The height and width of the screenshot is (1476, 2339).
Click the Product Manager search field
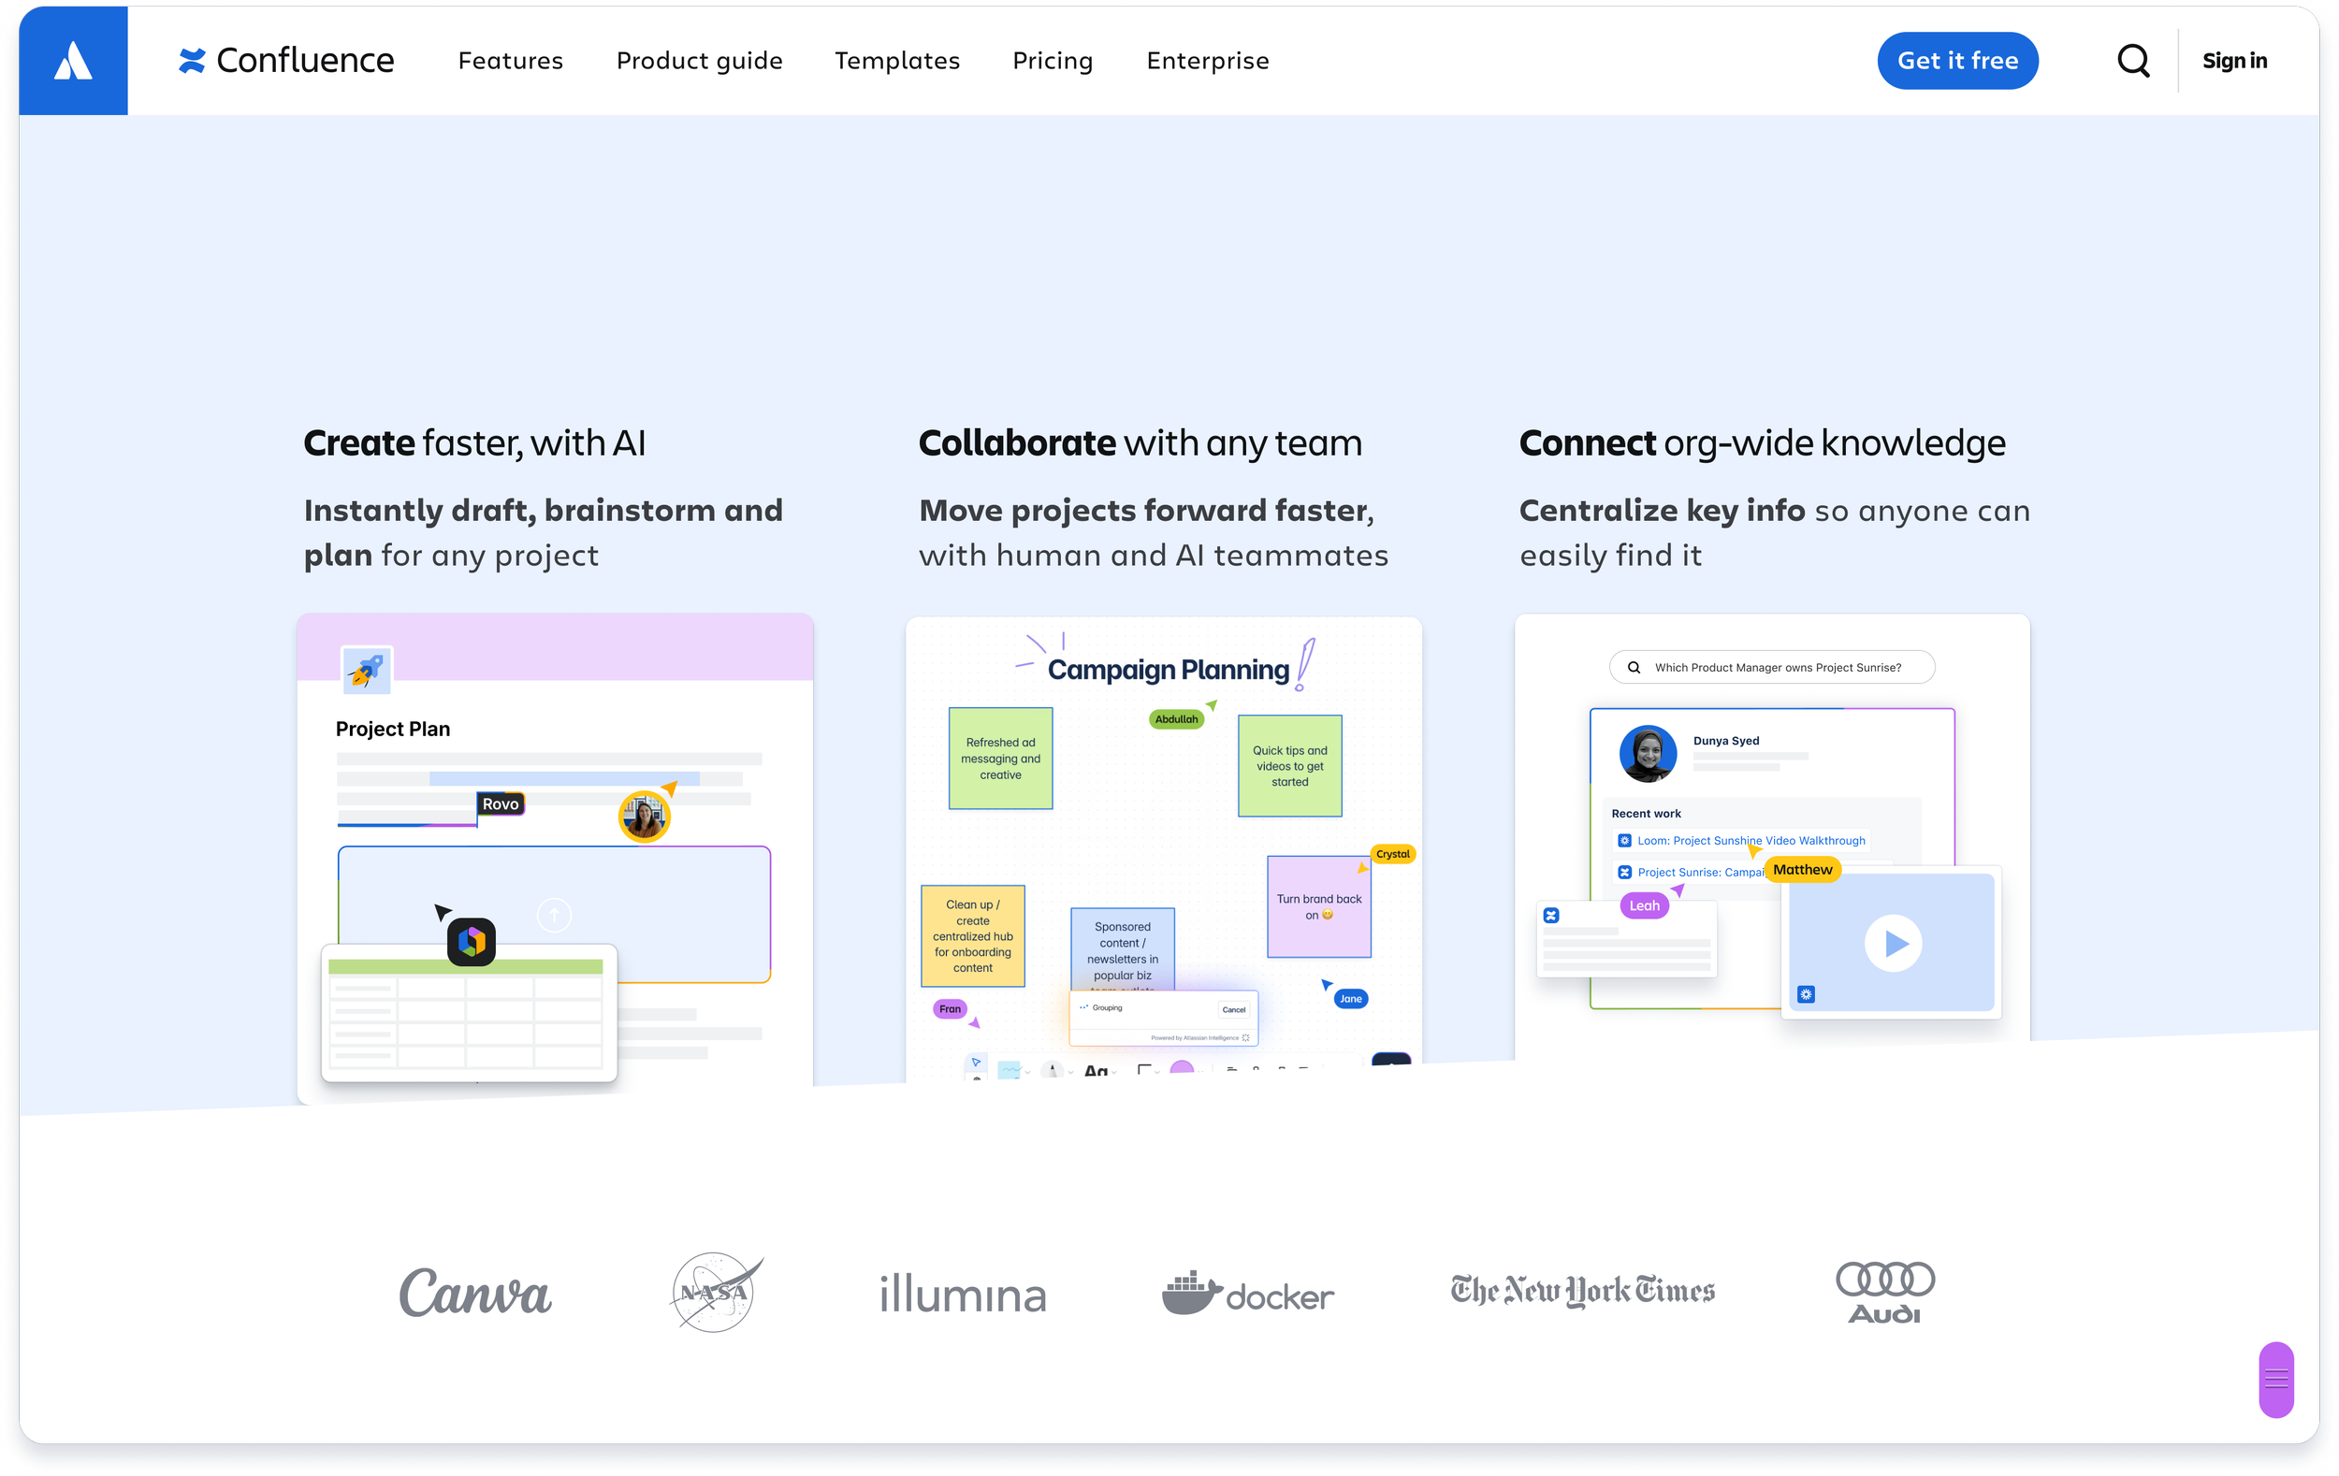click(x=1773, y=667)
